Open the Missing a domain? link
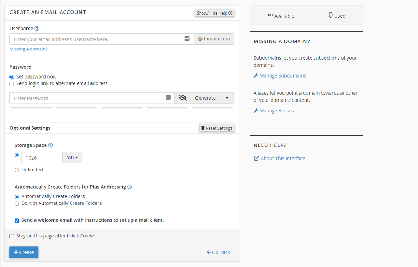 tap(29, 49)
